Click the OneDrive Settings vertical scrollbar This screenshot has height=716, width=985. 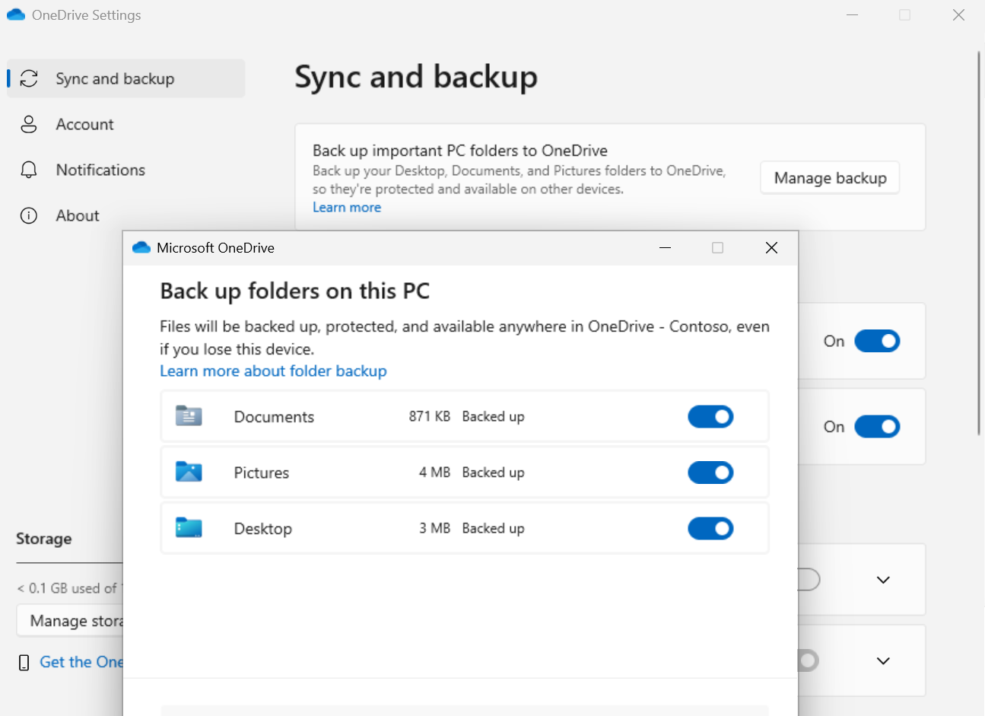[979, 243]
